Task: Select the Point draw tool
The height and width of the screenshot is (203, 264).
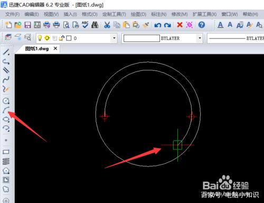Action: (x=6, y=140)
